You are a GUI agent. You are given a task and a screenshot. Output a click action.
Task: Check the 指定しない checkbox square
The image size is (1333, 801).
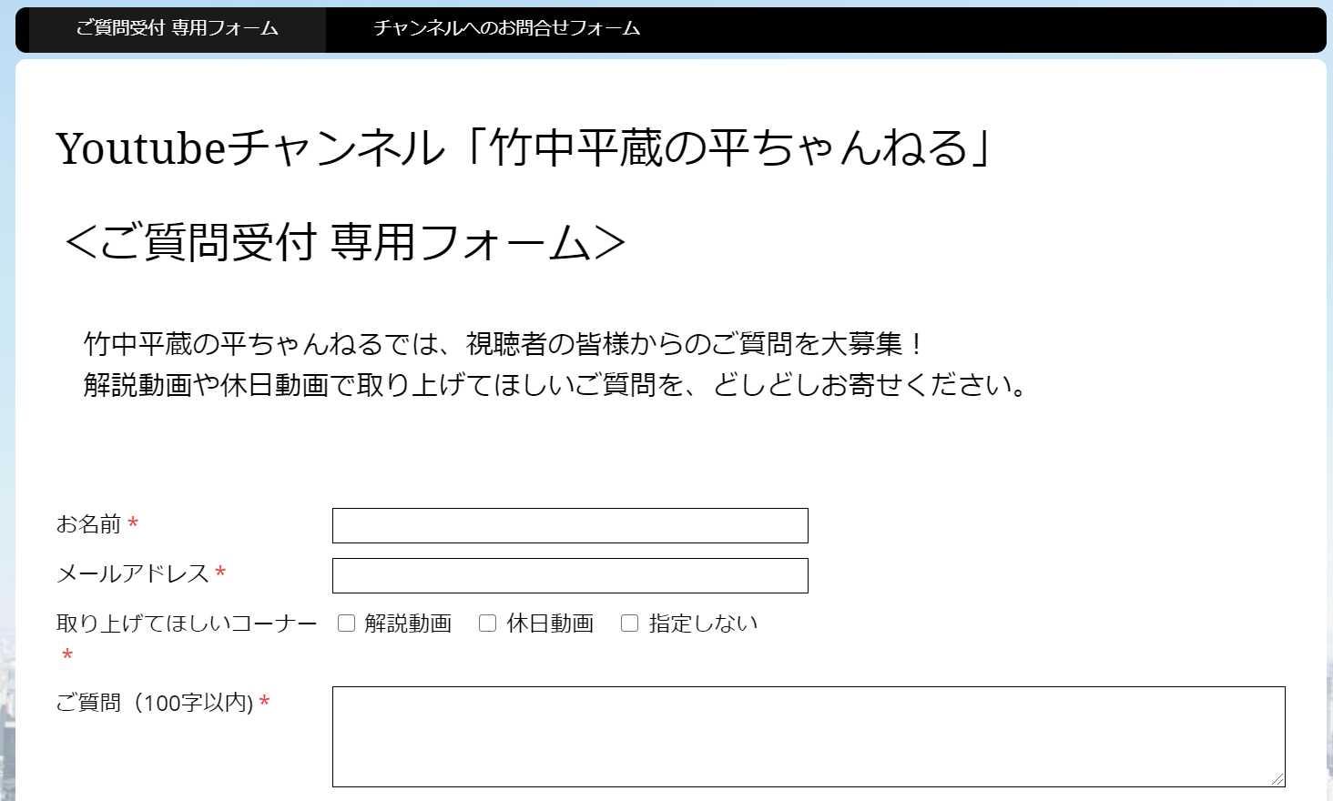[x=629, y=624]
